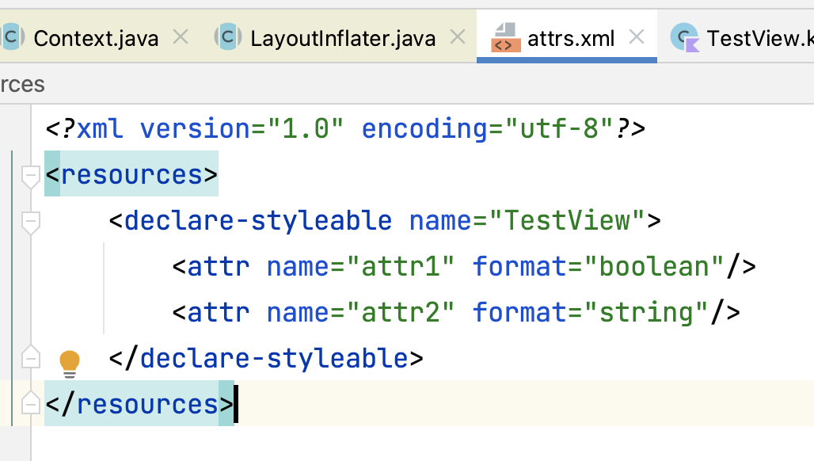Click the resources breadcrumb below the tabs
Screen dimensions: 814x461
(x=22, y=84)
